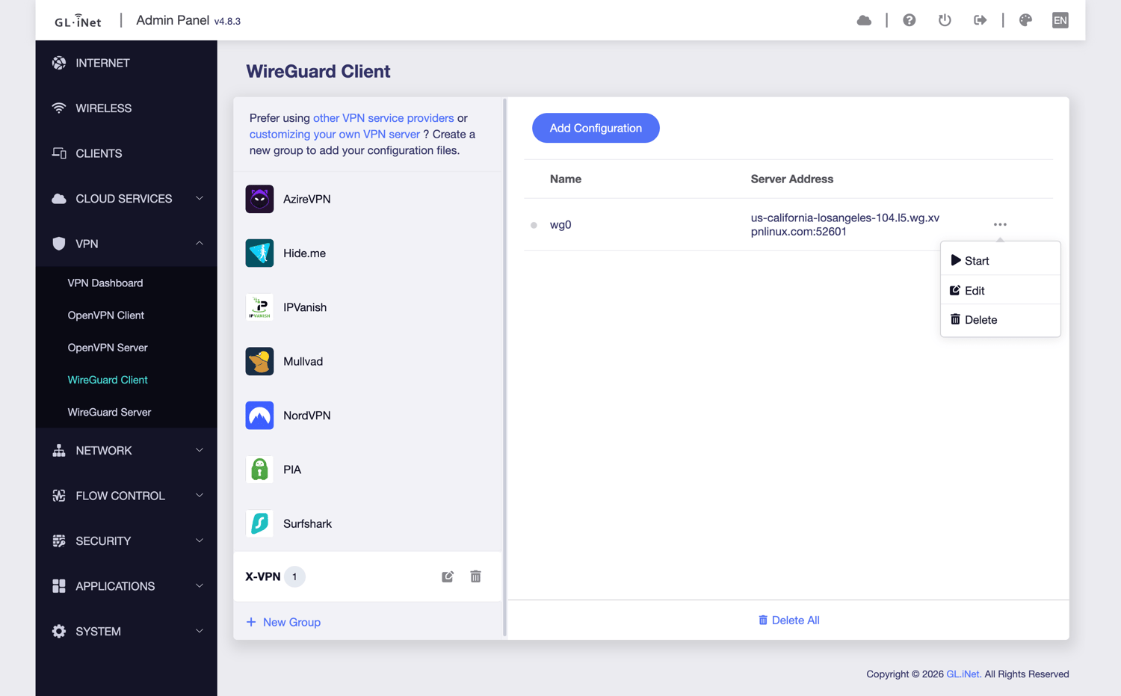Image resolution: width=1121 pixels, height=696 pixels.
Task: Expand SECURITY section
Action: (126, 541)
